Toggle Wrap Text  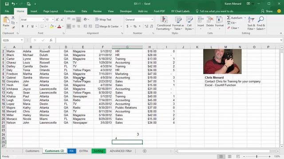tap(103, 19)
